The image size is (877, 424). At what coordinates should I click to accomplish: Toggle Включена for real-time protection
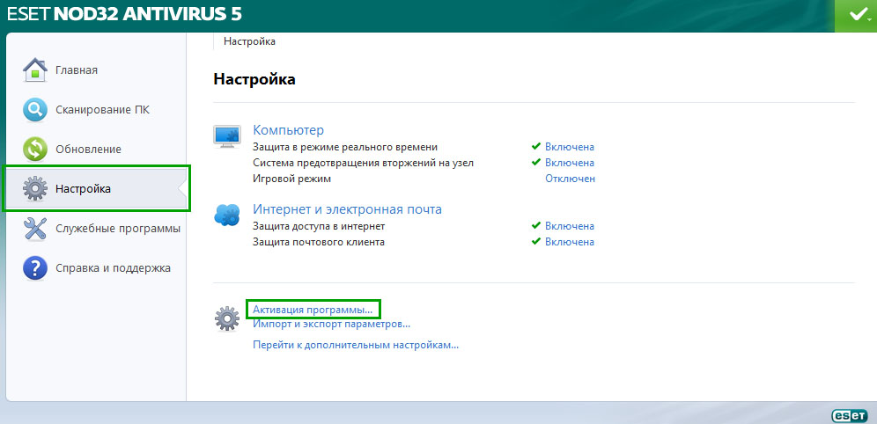tap(570, 147)
